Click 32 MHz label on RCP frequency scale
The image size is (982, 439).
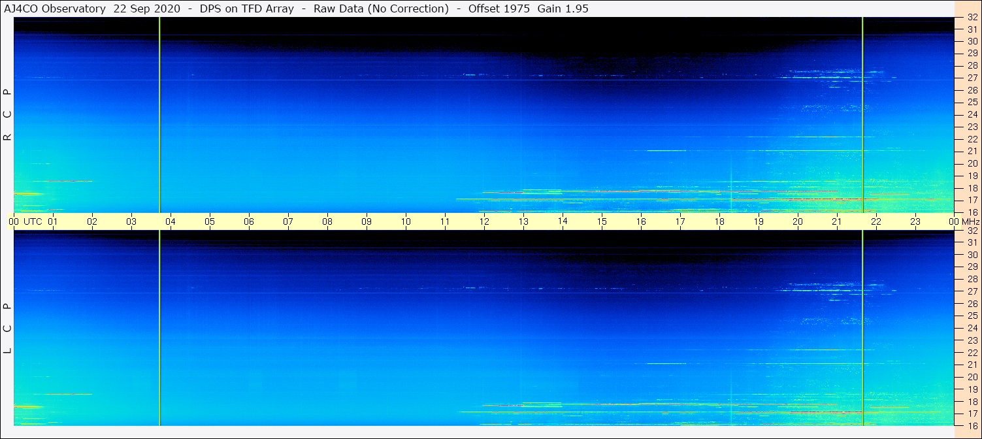(x=972, y=18)
